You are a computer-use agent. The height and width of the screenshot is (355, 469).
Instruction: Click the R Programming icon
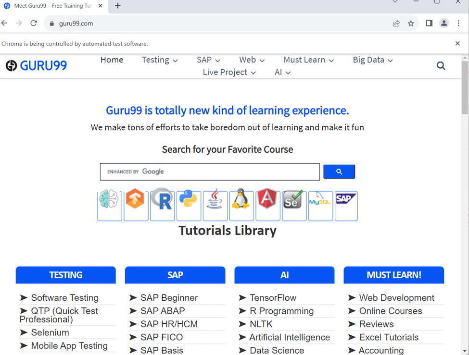coord(162,205)
